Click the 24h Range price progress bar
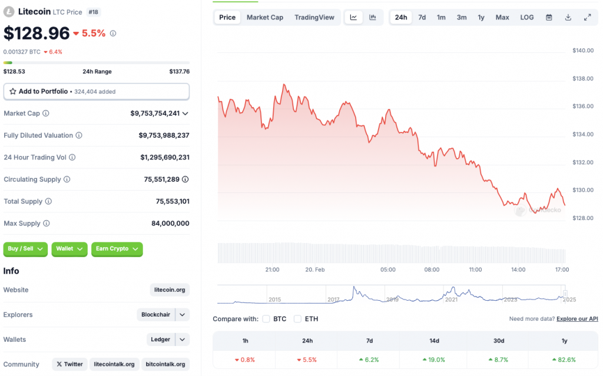This screenshot has height=376, width=603. click(x=97, y=62)
